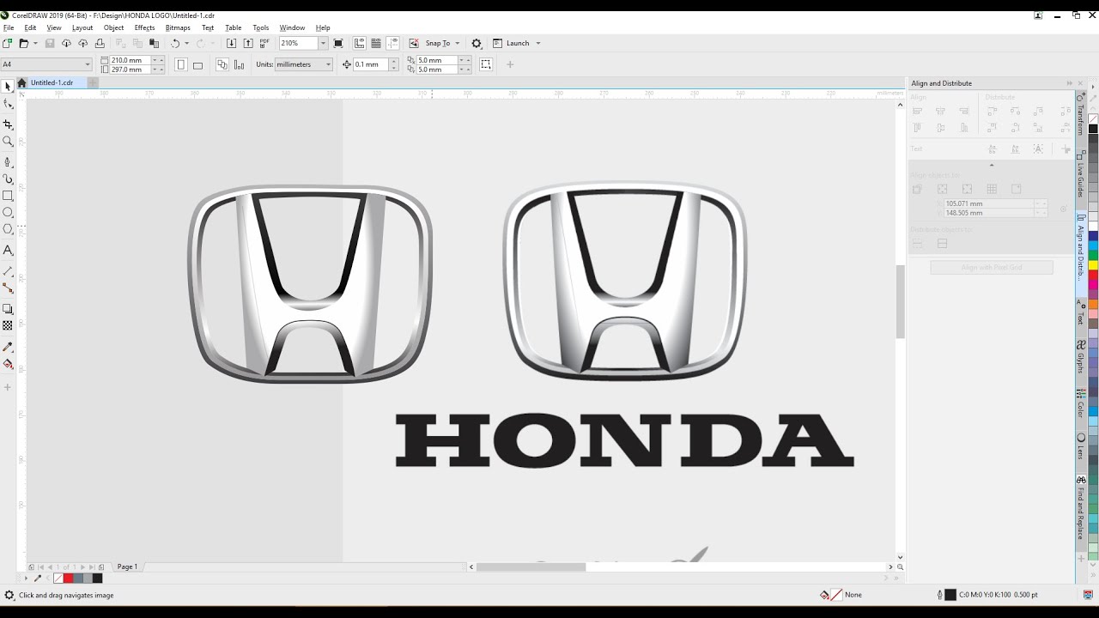Choose the Crop tool
This screenshot has height=618, width=1099.
pos(8,124)
